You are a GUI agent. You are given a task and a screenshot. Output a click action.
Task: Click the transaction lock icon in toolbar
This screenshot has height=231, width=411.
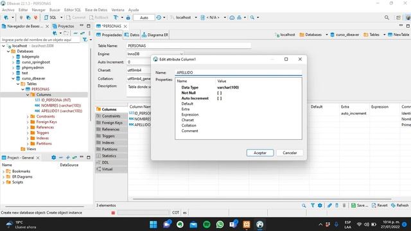click(128, 17)
